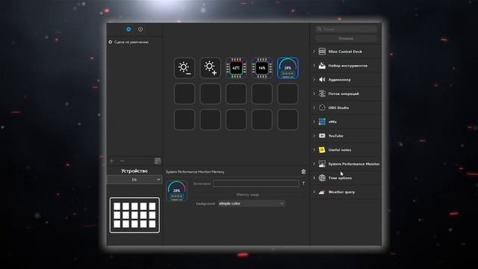Select the CPU temperature 42°C key
Image resolution: width=478 pixels, height=269 pixels.
(x=236, y=68)
